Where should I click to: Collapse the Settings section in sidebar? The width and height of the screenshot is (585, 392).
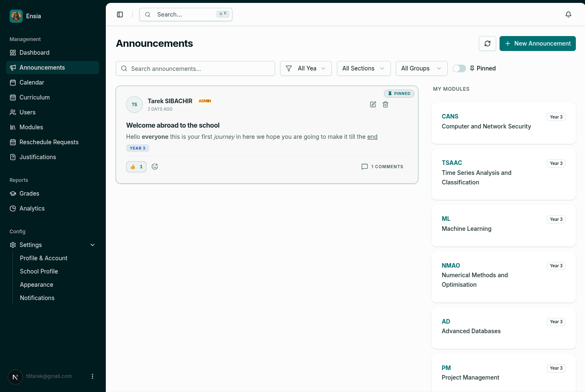92,244
